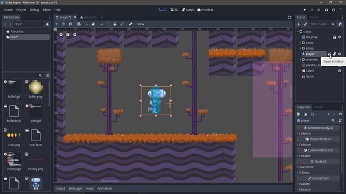Switch to the player scene tab
This screenshot has width=346, height=194.
tap(88, 17)
